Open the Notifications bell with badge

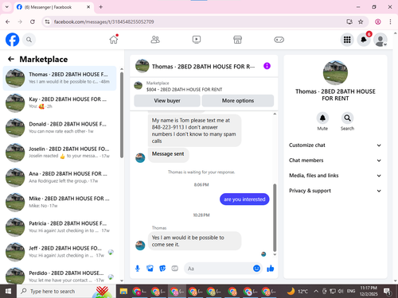click(x=364, y=40)
